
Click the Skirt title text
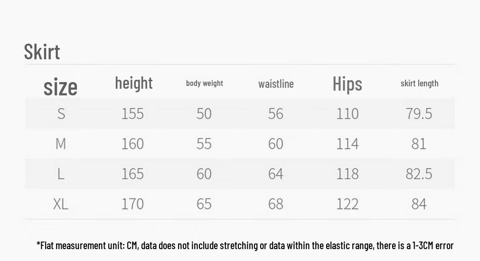coord(42,51)
